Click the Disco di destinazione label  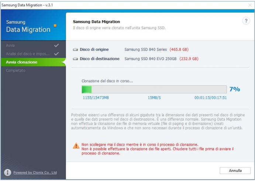(x=100, y=59)
